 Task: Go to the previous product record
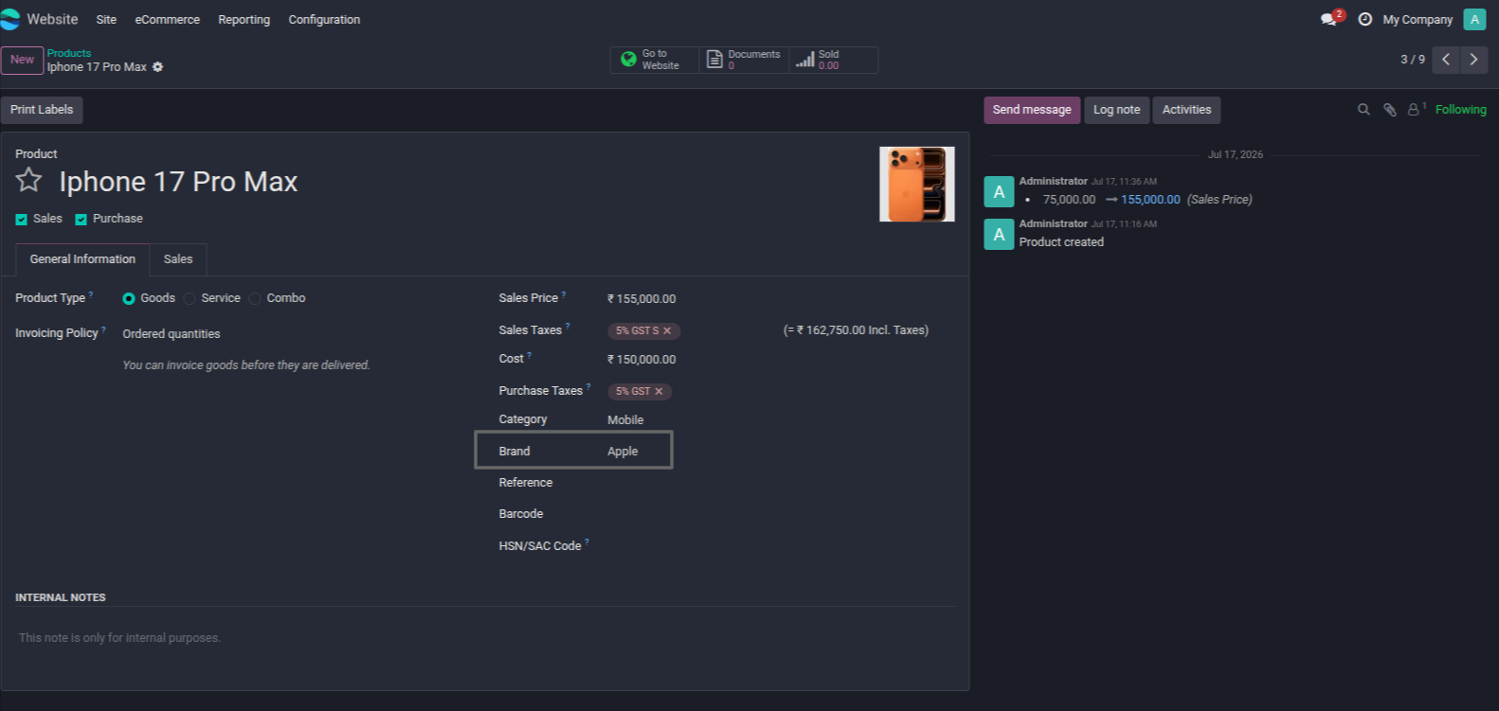tap(1446, 60)
